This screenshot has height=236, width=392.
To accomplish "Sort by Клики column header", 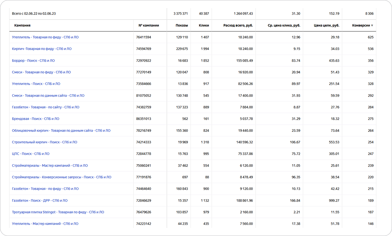I will pos(204,26).
